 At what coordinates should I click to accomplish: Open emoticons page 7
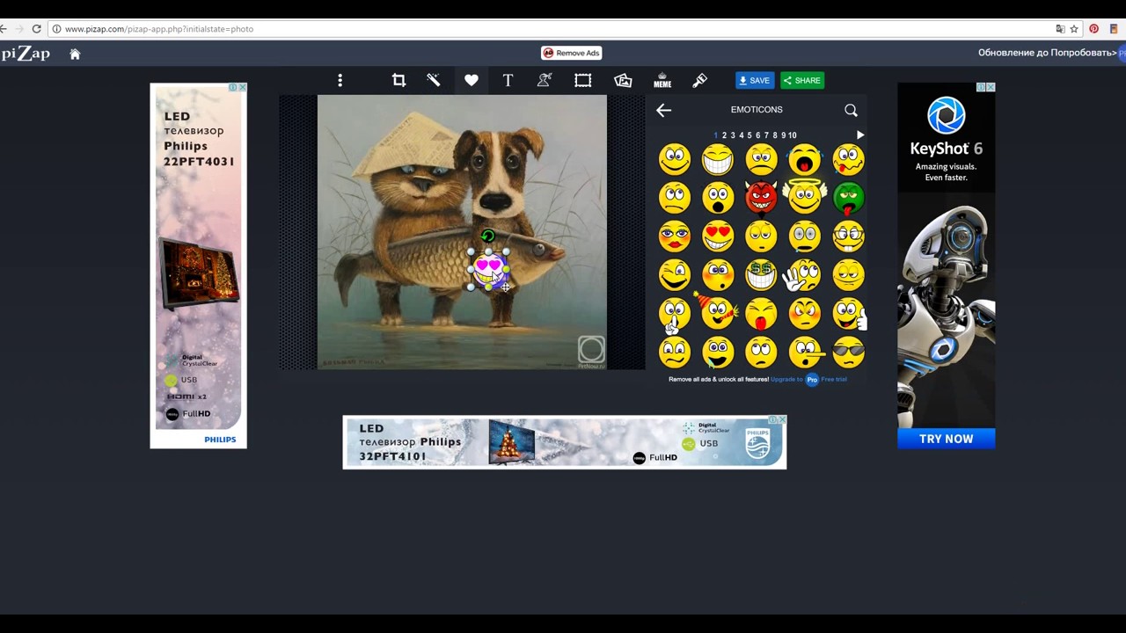tap(766, 135)
